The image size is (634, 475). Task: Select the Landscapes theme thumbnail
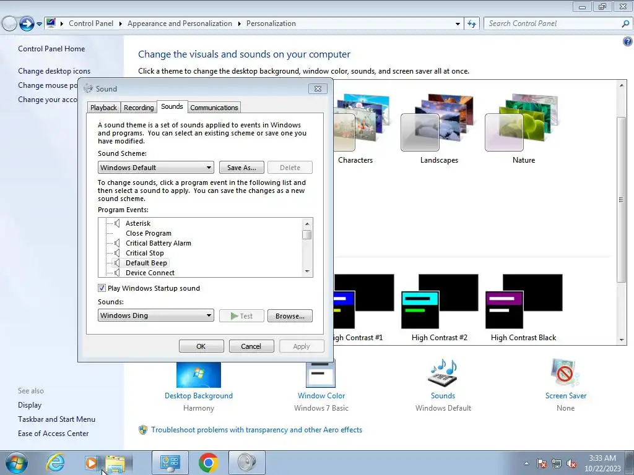pos(439,122)
